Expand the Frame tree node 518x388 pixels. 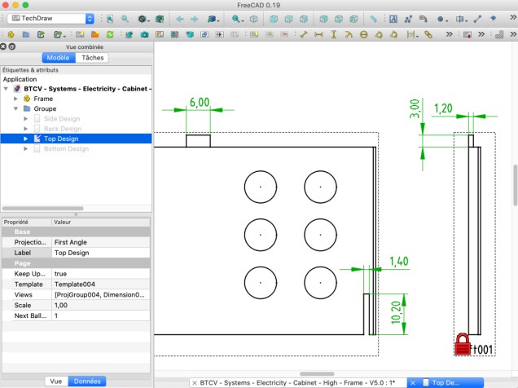pos(15,99)
